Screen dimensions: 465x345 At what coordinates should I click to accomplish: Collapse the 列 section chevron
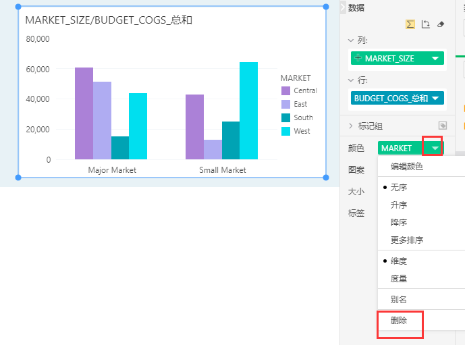[x=351, y=41]
